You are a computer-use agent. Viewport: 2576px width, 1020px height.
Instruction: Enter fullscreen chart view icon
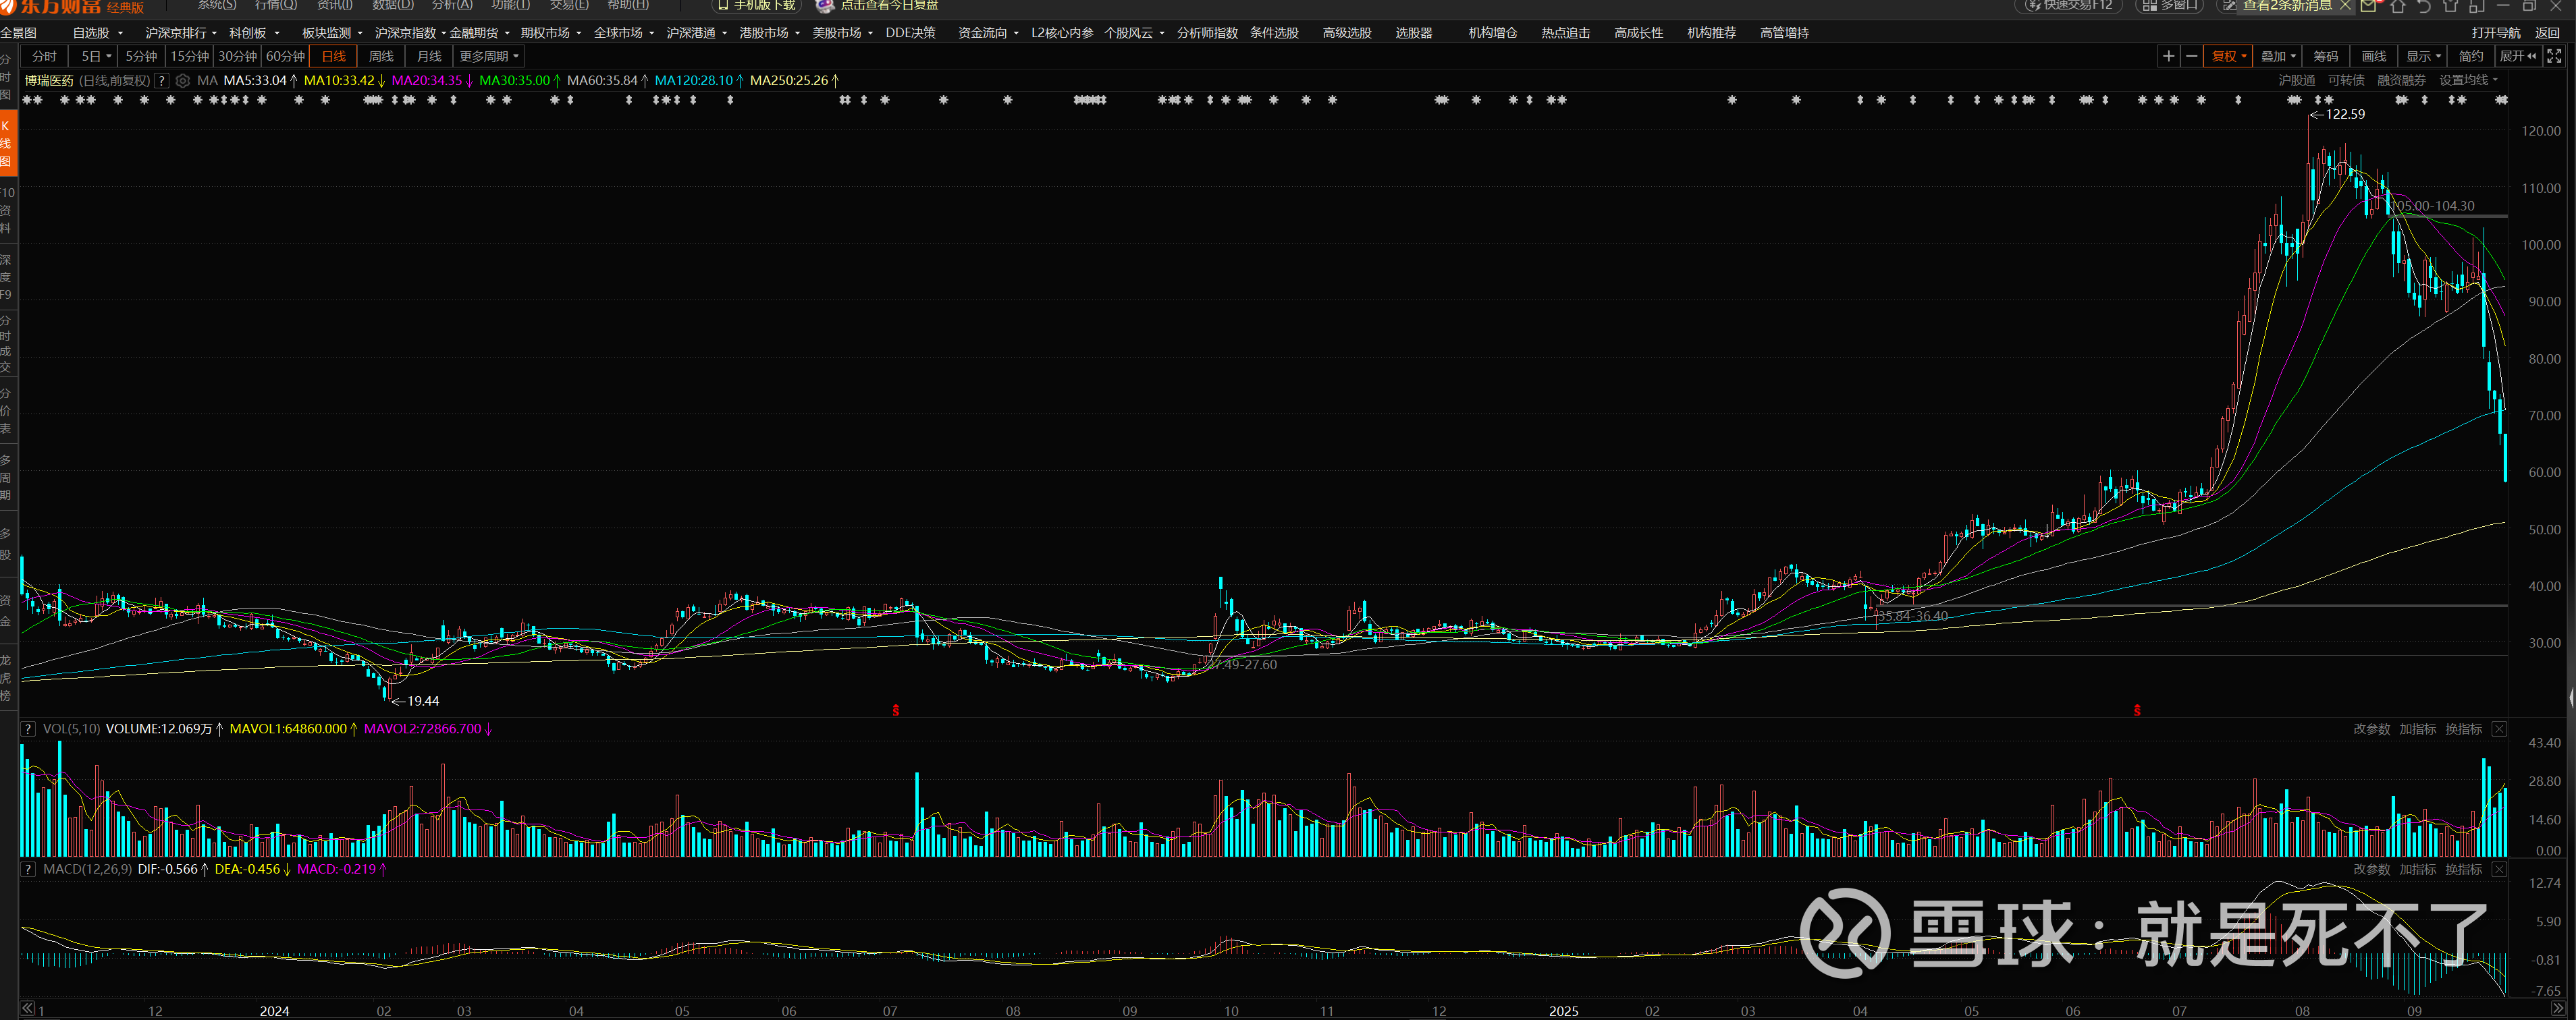tap(2554, 56)
